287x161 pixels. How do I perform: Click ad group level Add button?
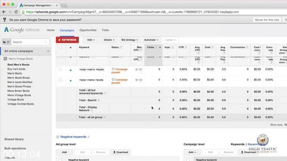tap(64, 152)
